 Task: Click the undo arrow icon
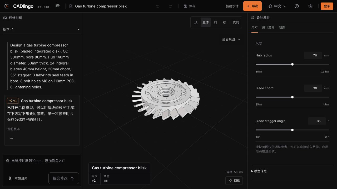tap(158, 6)
